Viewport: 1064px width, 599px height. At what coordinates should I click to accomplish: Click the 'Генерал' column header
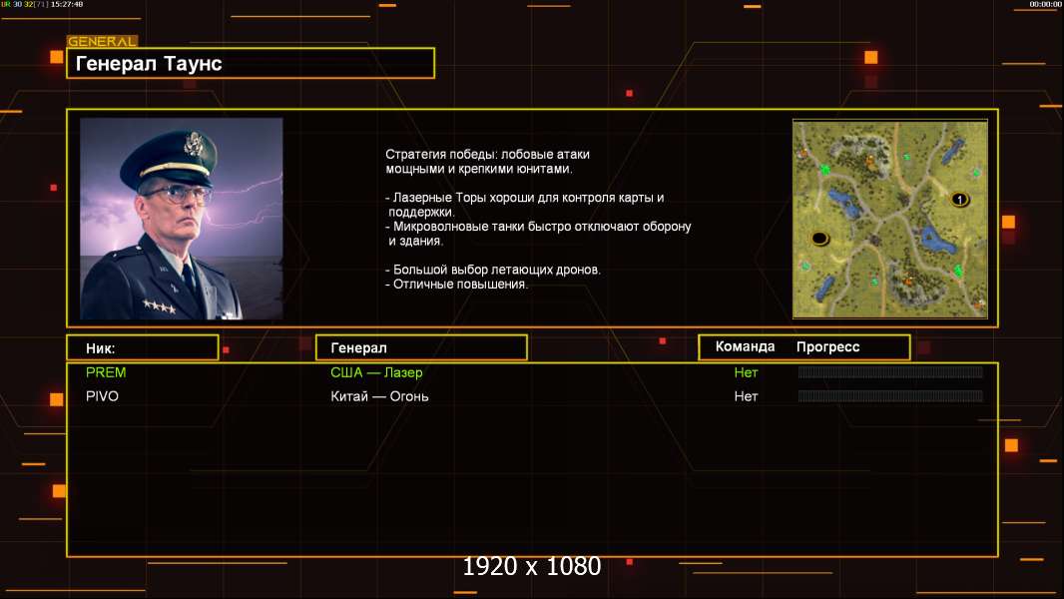tap(421, 347)
